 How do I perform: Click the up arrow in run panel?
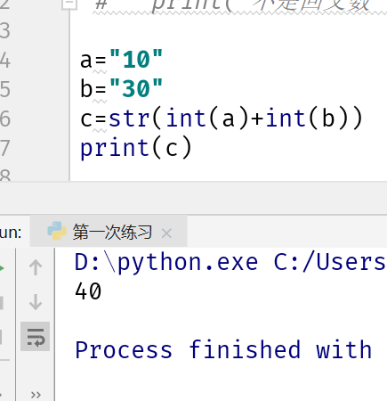(x=36, y=267)
